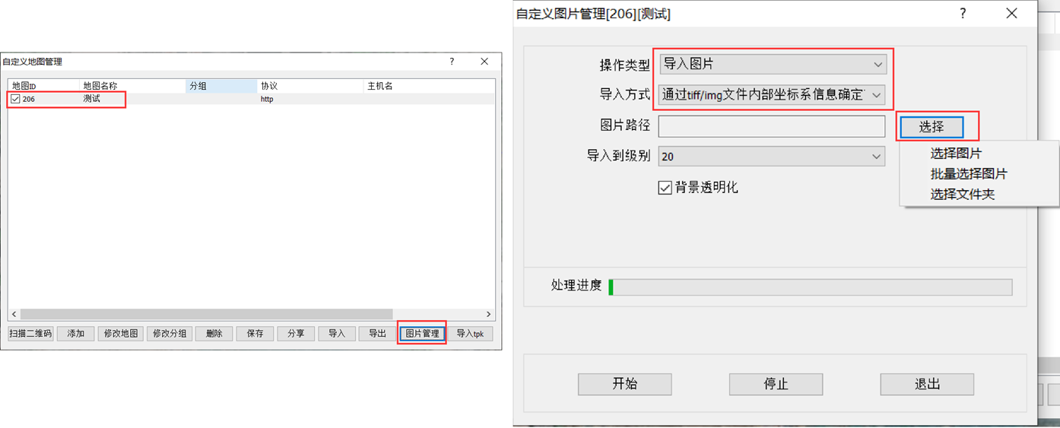Click help question mark in map management dialog
1060x428 pixels.
(x=452, y=62)
